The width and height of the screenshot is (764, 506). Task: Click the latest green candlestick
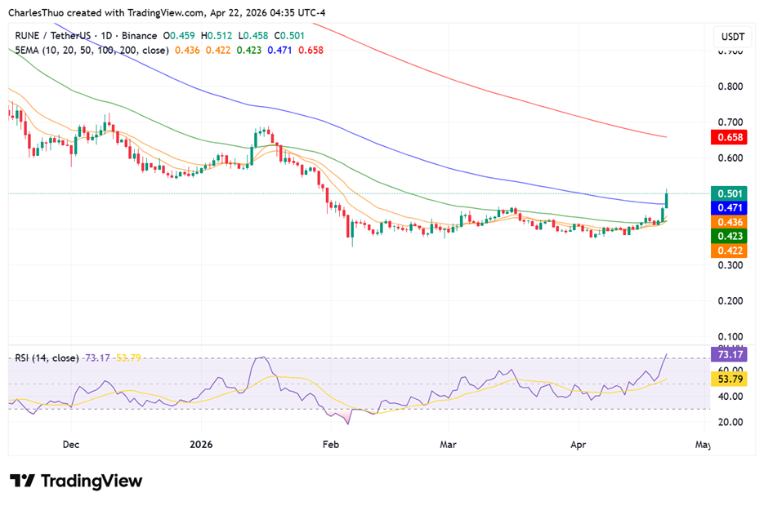667,199
